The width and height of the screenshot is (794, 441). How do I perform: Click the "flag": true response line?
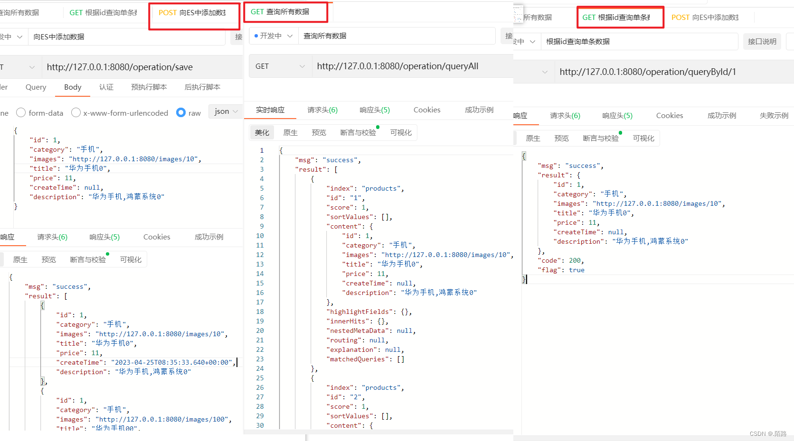click(561, 270)
